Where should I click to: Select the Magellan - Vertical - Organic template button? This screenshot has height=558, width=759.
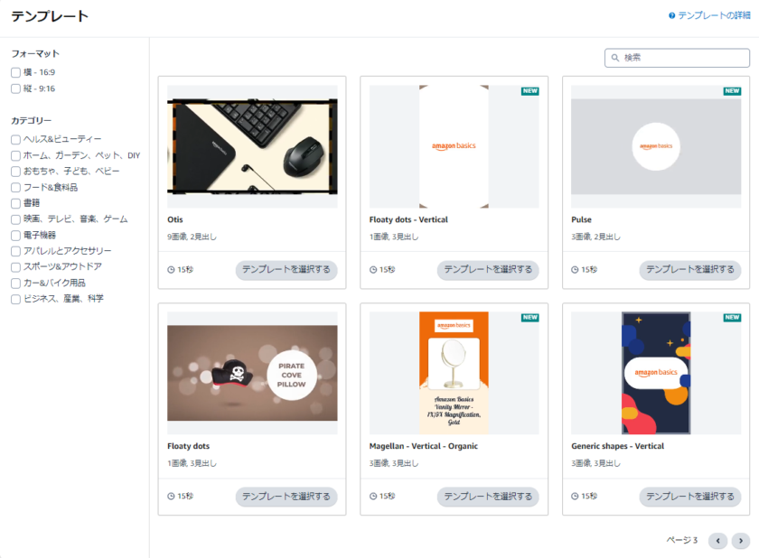click(x=488, y=497)
